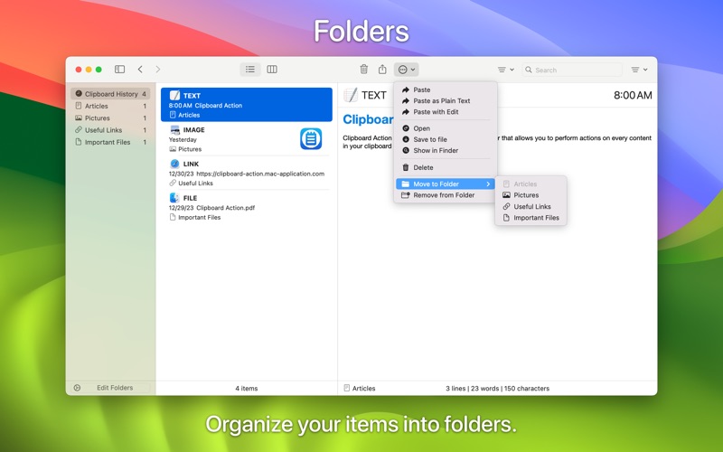
Task: Click the Safari compass icon on LINK
Action: (174, 164)
